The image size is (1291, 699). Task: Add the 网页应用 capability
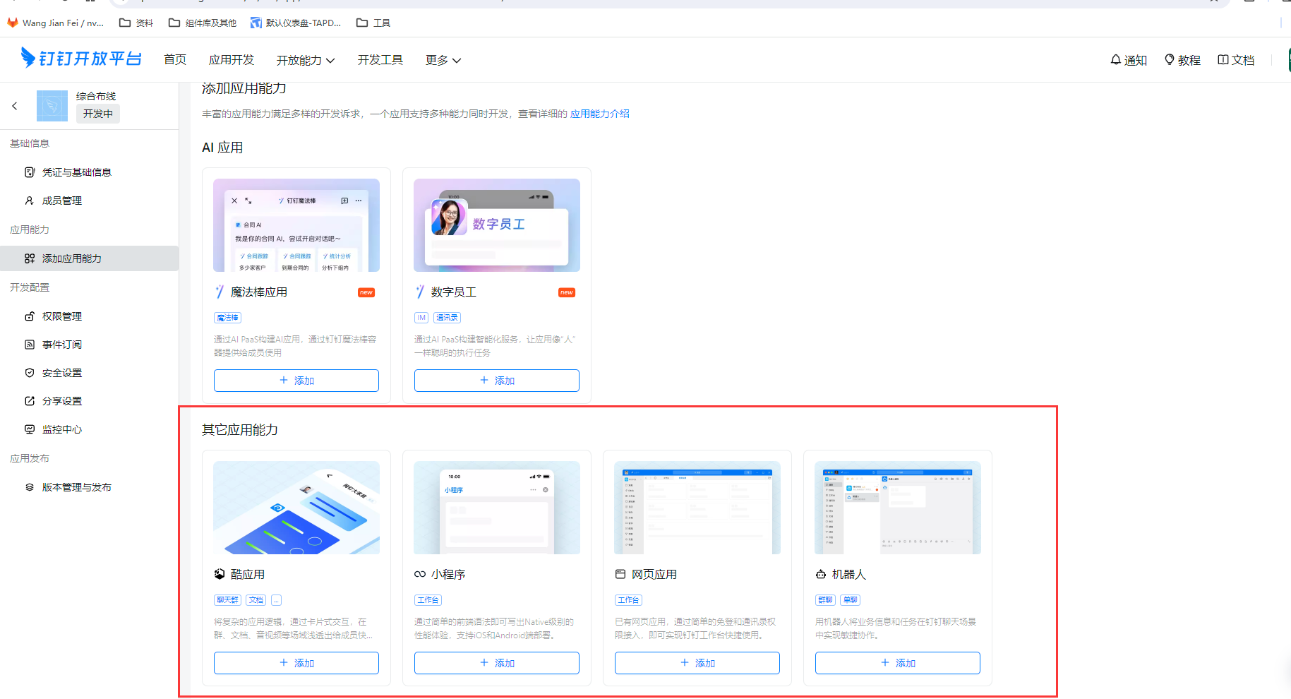697,663
